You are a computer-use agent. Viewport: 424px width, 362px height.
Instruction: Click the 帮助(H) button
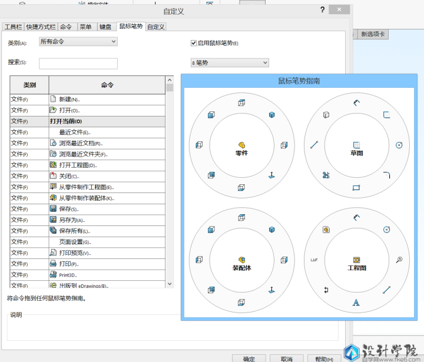[x=323, y=358]
